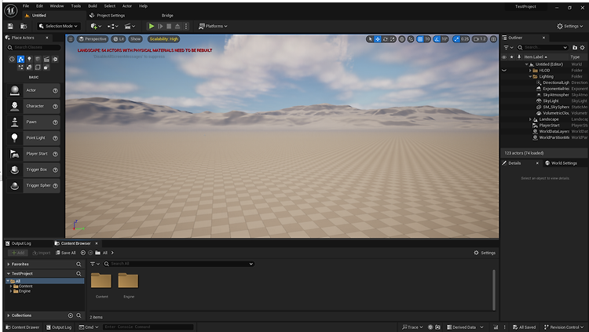Select the Volumes category icon
Viewport: 589px width, 332px height.
pyautogui.click(x=38, y=67)
